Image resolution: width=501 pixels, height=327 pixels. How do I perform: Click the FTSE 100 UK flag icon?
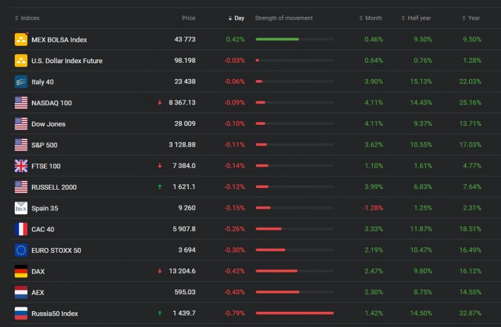(21, 166)
